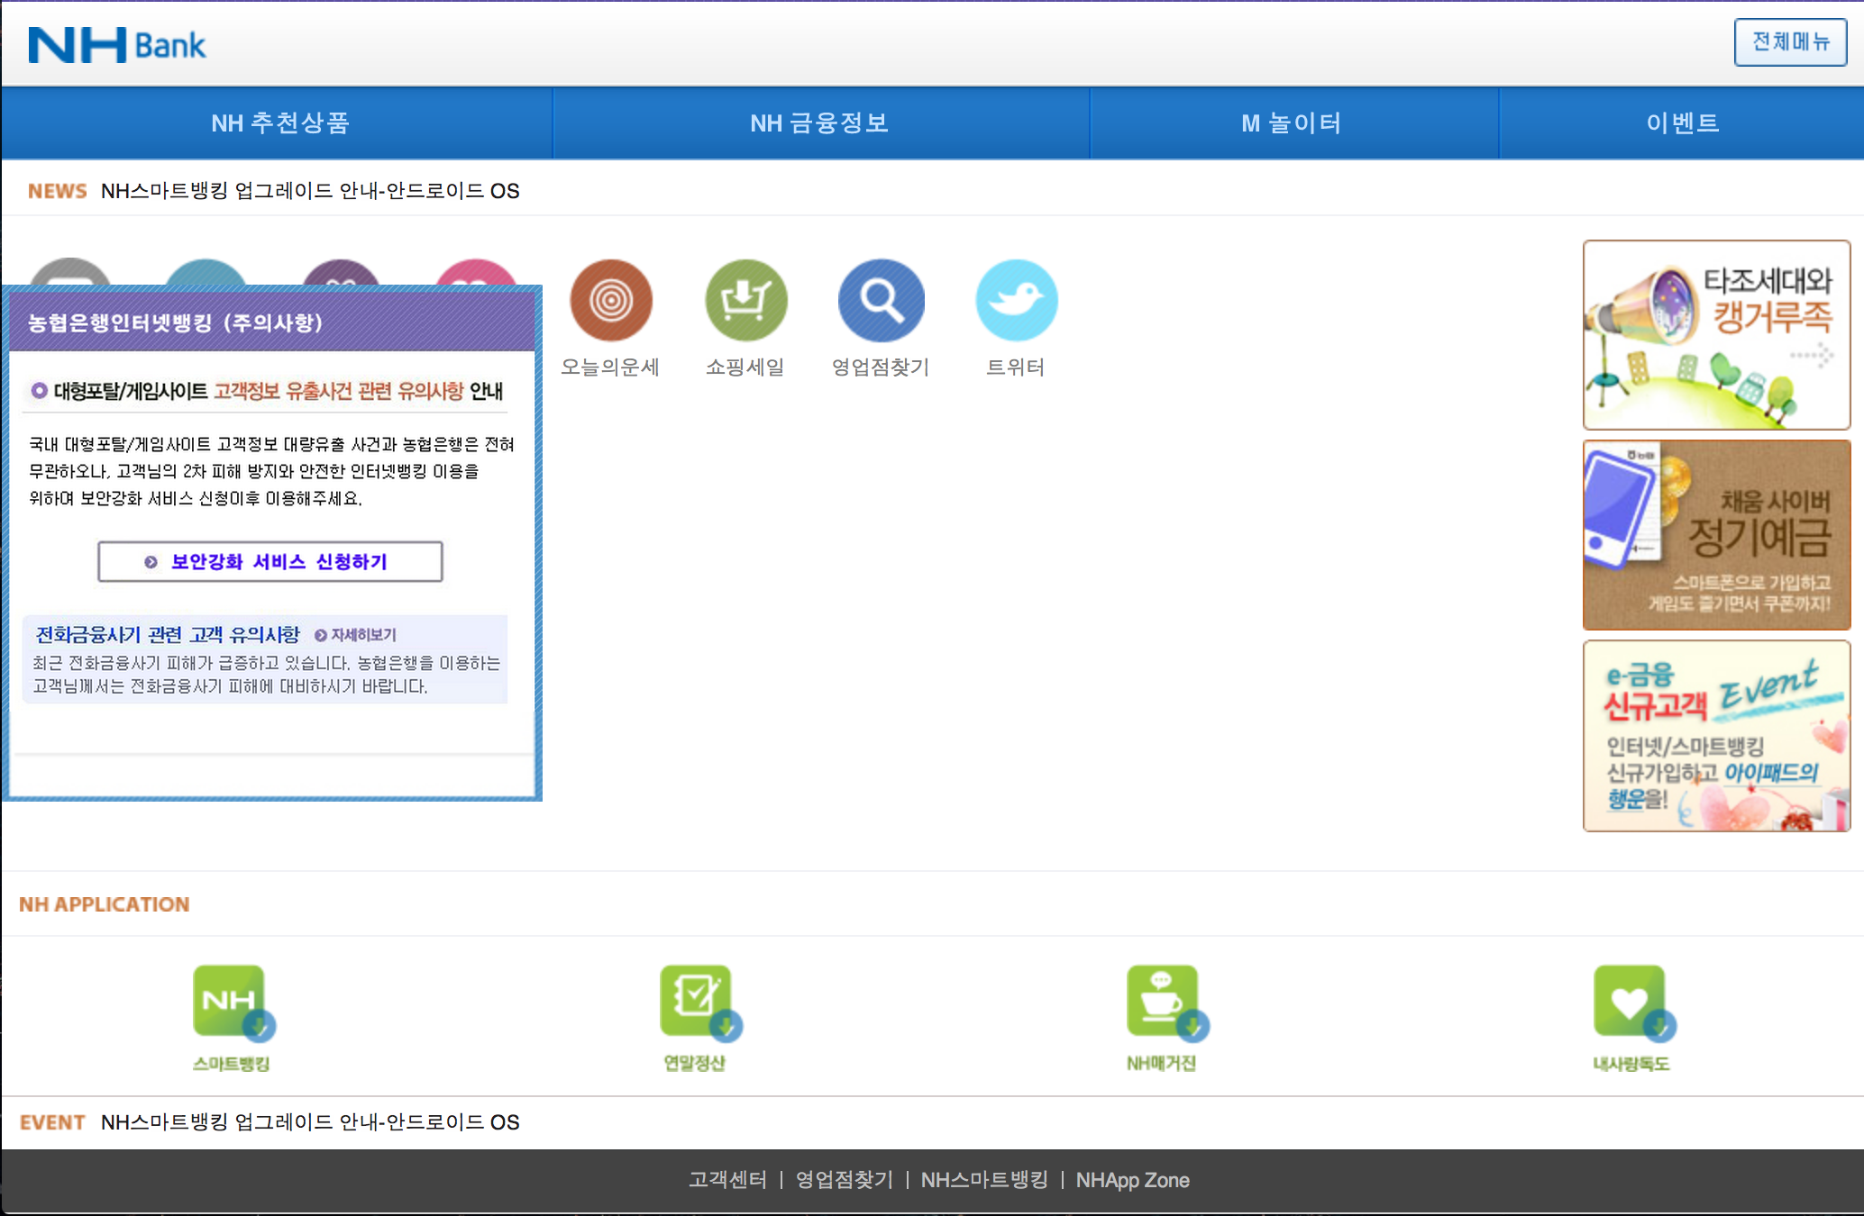Open the 타조세대와 캥거루족 banner
Screen dimensions: 1864x1216
tap(1716, 335)
